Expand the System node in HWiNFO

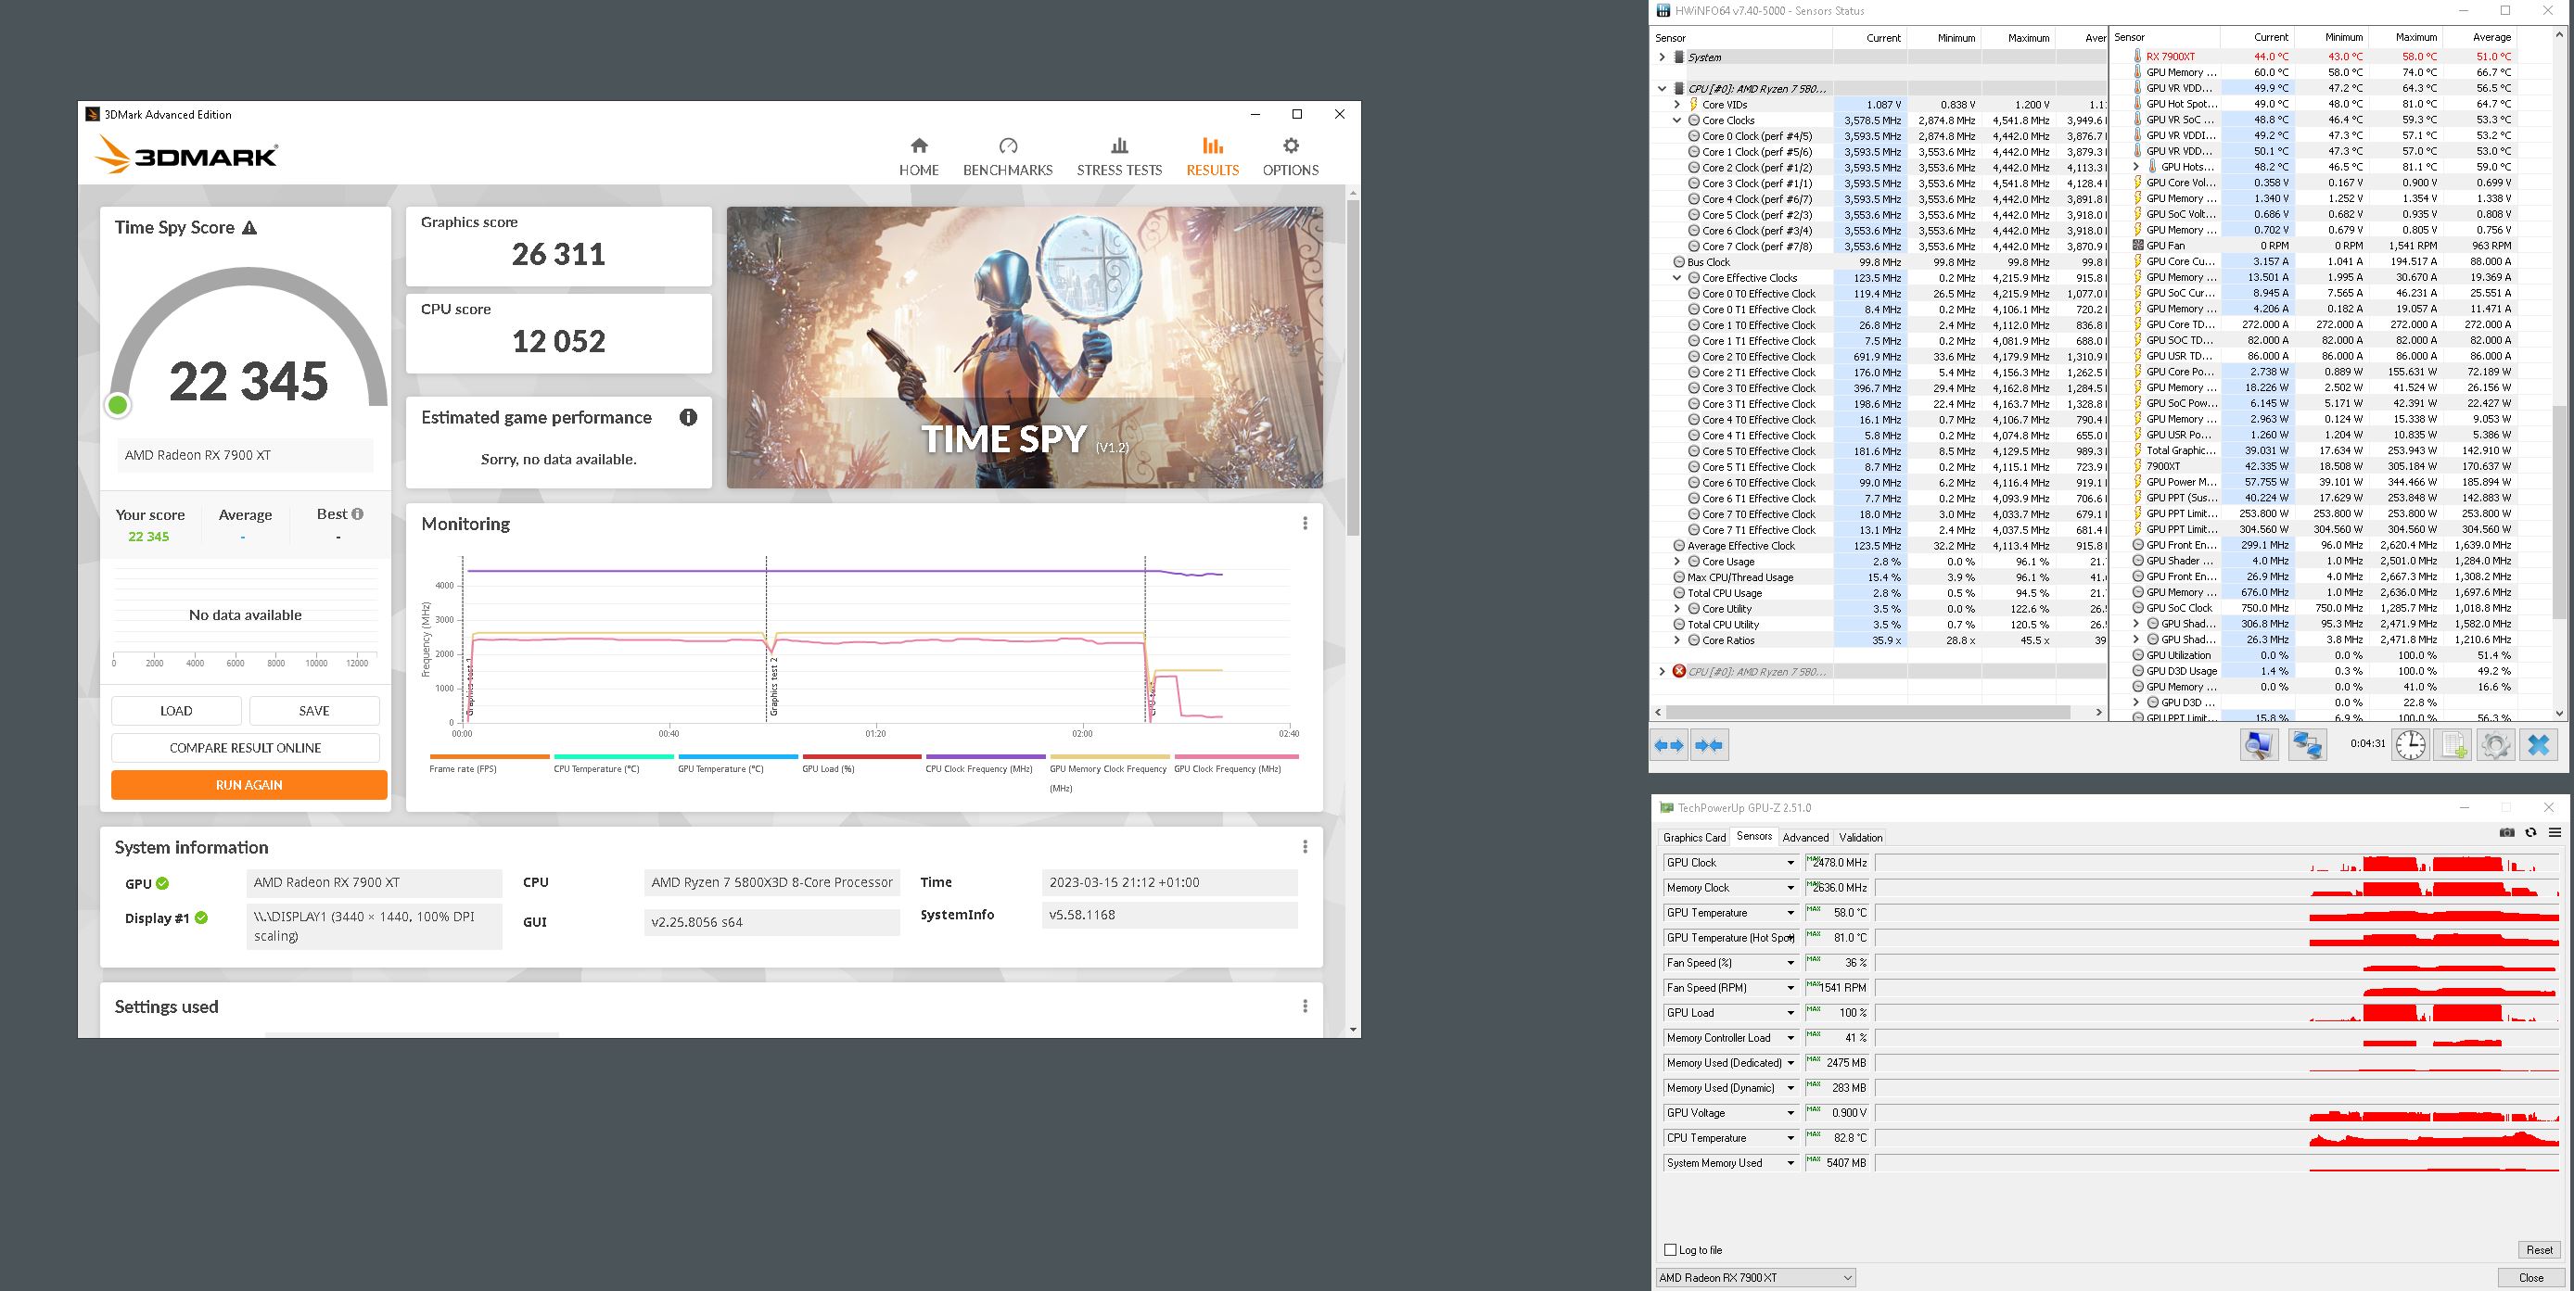coord(1662,57)
